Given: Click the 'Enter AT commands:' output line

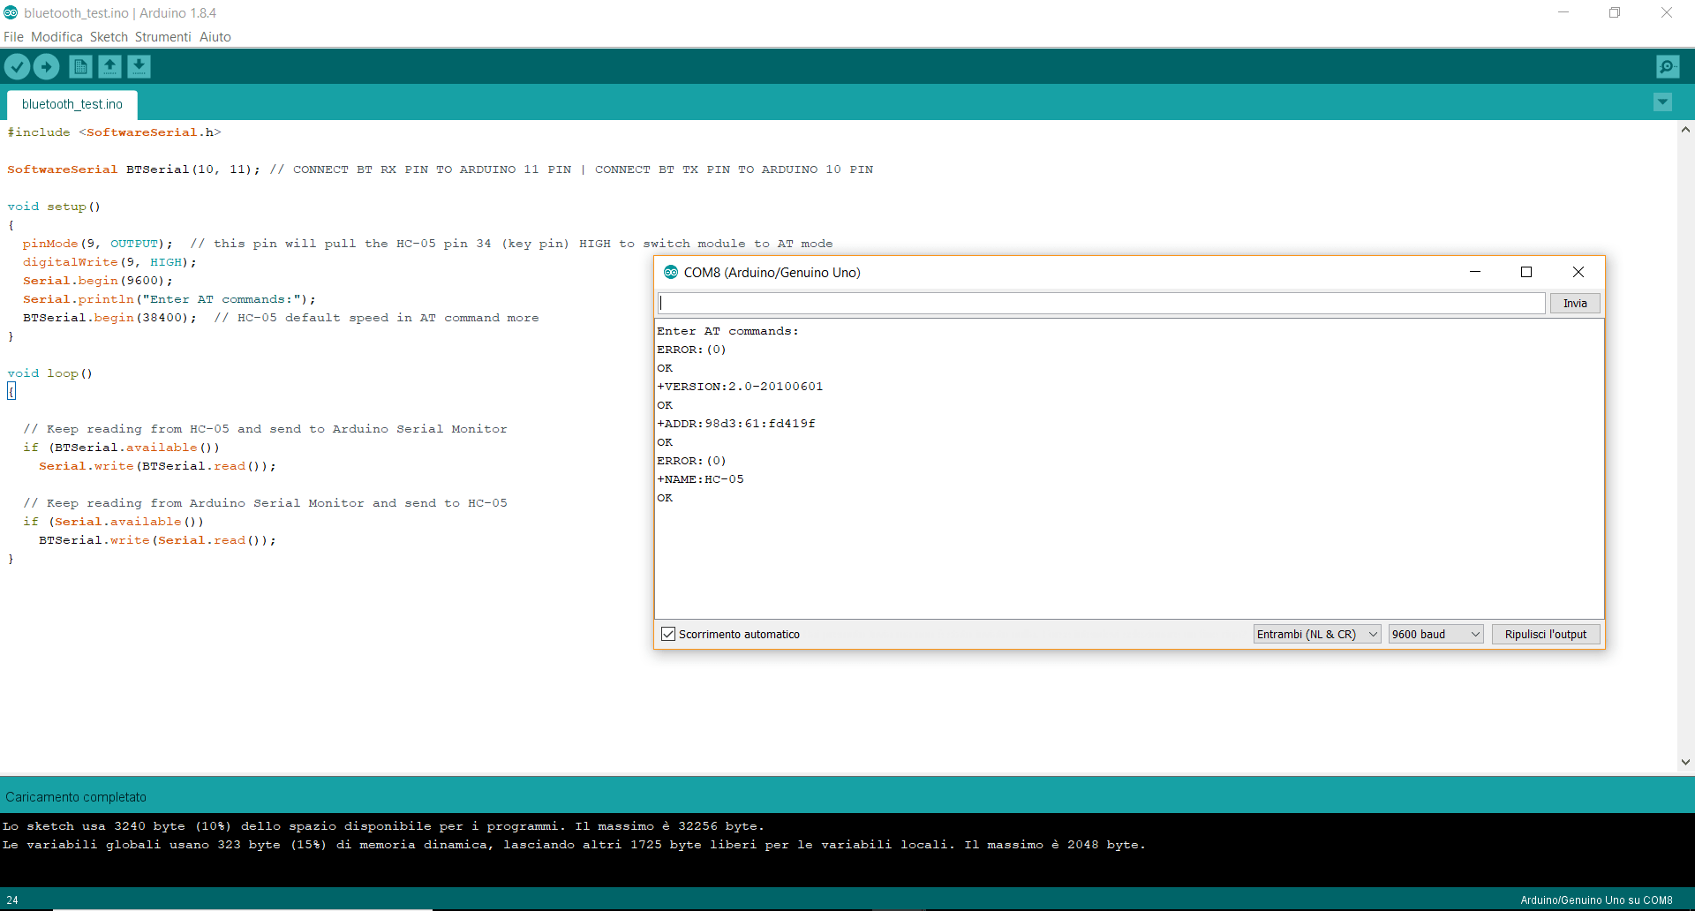Looking at the screenshot, I should 727,331.
